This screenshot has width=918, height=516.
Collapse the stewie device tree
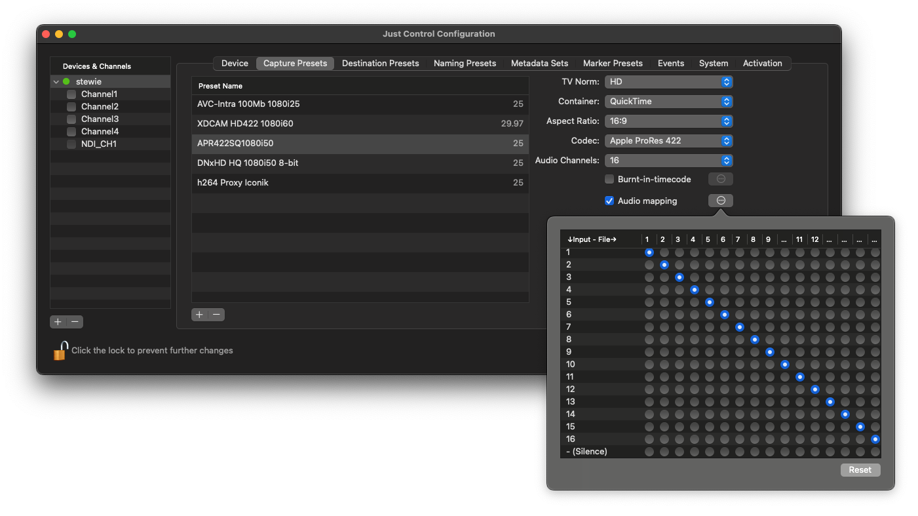(x=56, y=82)
